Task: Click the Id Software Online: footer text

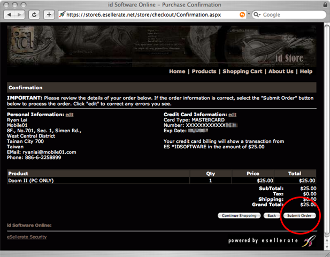Action: tap(29, 225)
